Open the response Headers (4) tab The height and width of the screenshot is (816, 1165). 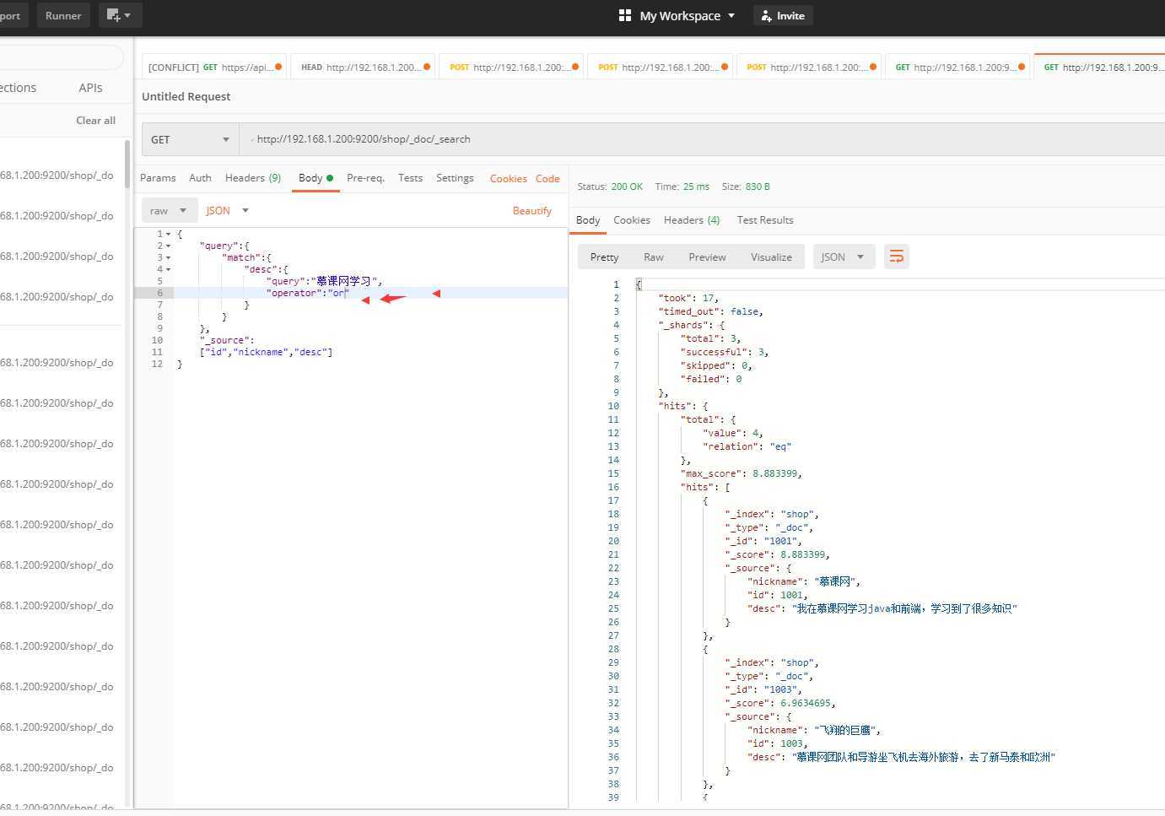click(x=692, y=220)
